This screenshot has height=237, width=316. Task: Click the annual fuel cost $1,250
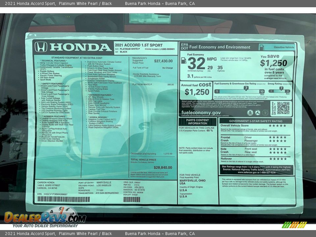[197, 92]
